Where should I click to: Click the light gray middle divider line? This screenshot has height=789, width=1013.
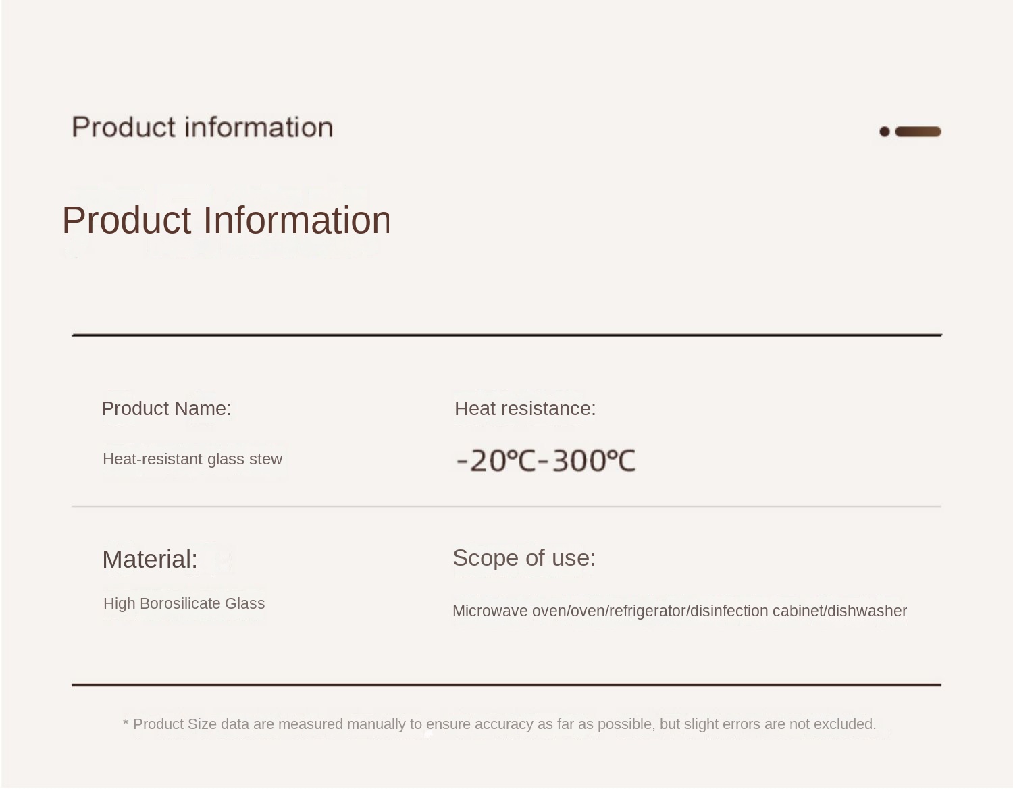coord(506,506)
